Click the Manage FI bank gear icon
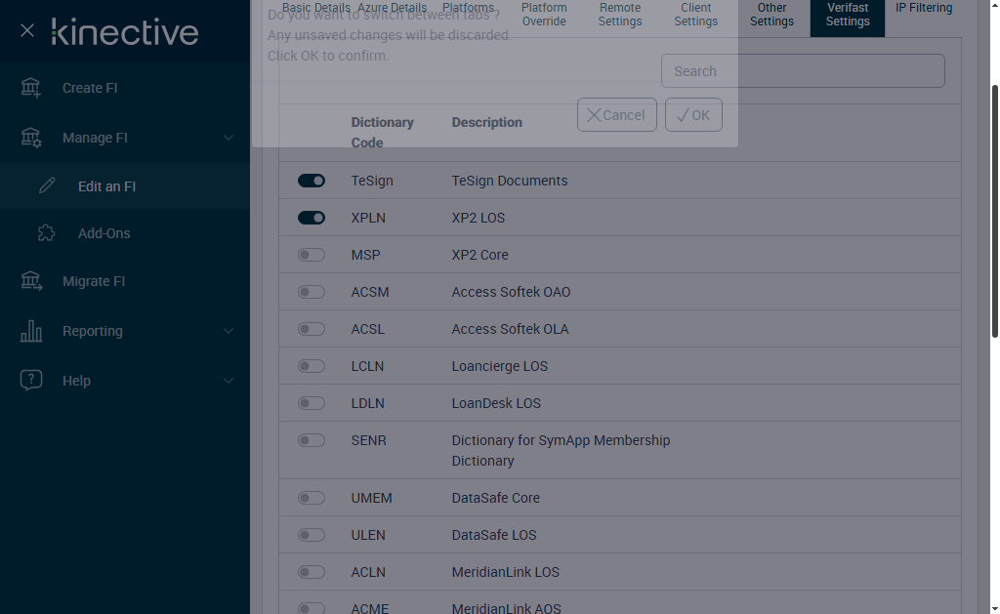Viewport: 1000px width, 614px height. (30, 137)
